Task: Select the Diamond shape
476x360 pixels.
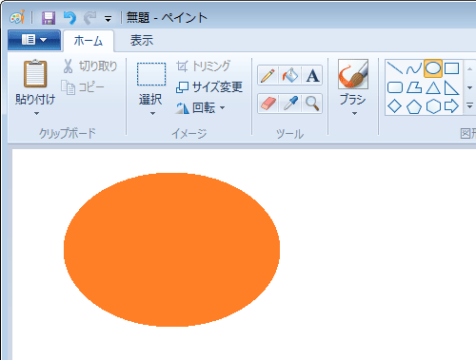Action: click(395, 106)
